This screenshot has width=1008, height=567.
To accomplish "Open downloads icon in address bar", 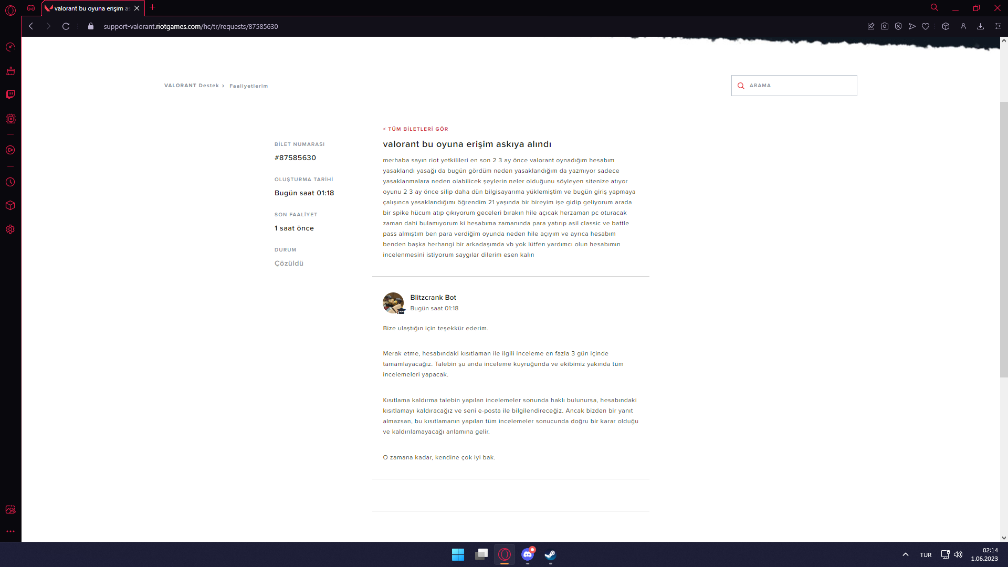I will [x=980, y=26].
